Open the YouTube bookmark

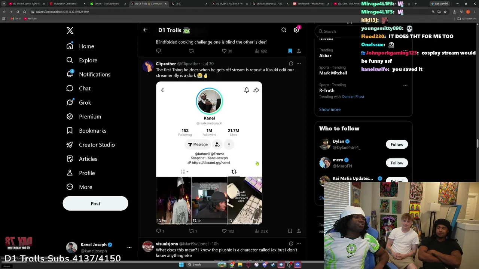30,19
